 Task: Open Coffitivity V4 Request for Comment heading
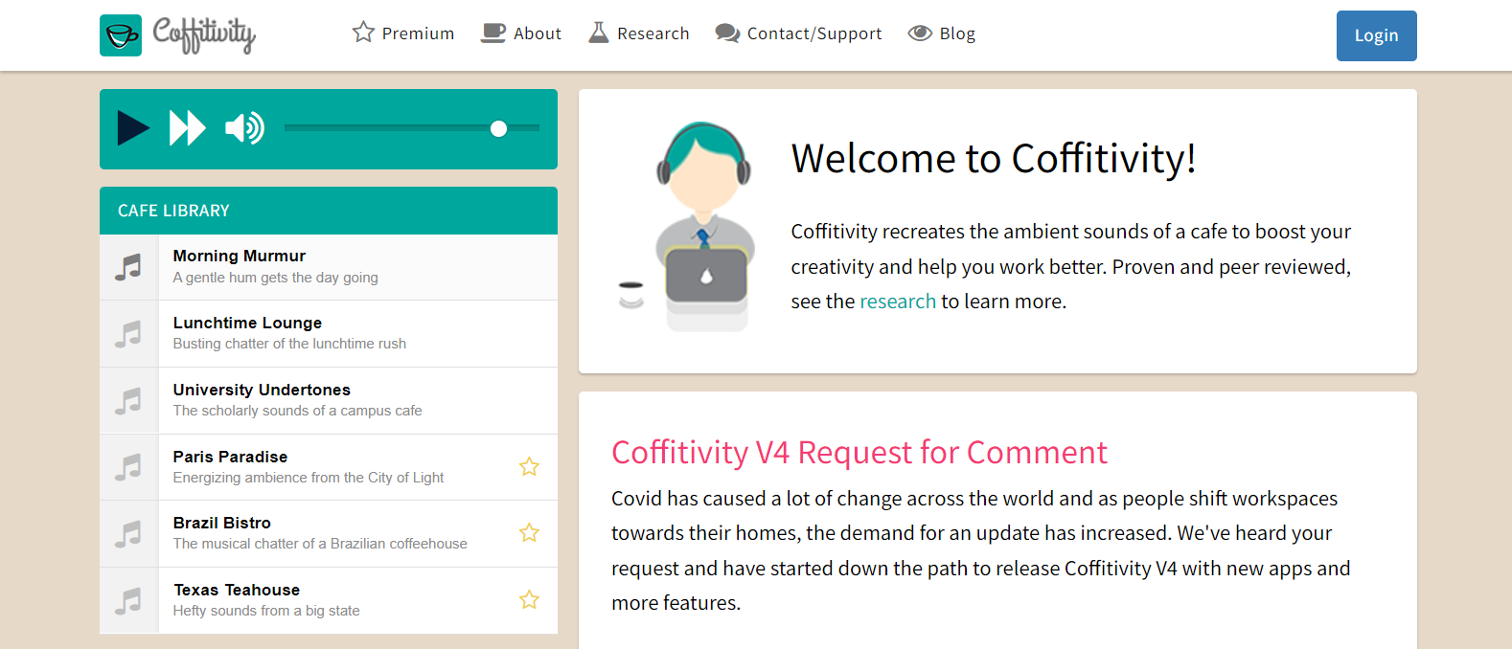click(x=859, y=452)
